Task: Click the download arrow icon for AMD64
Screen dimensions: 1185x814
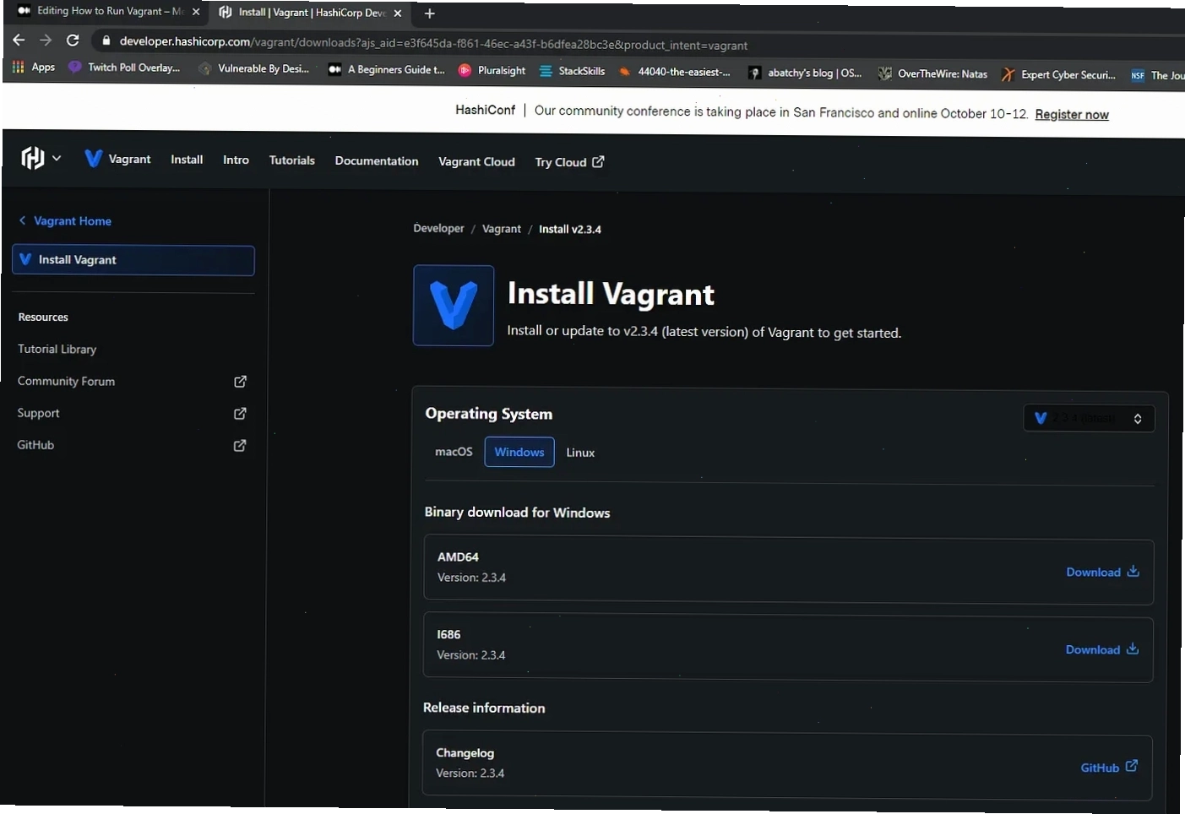Action: [1133, 571]
